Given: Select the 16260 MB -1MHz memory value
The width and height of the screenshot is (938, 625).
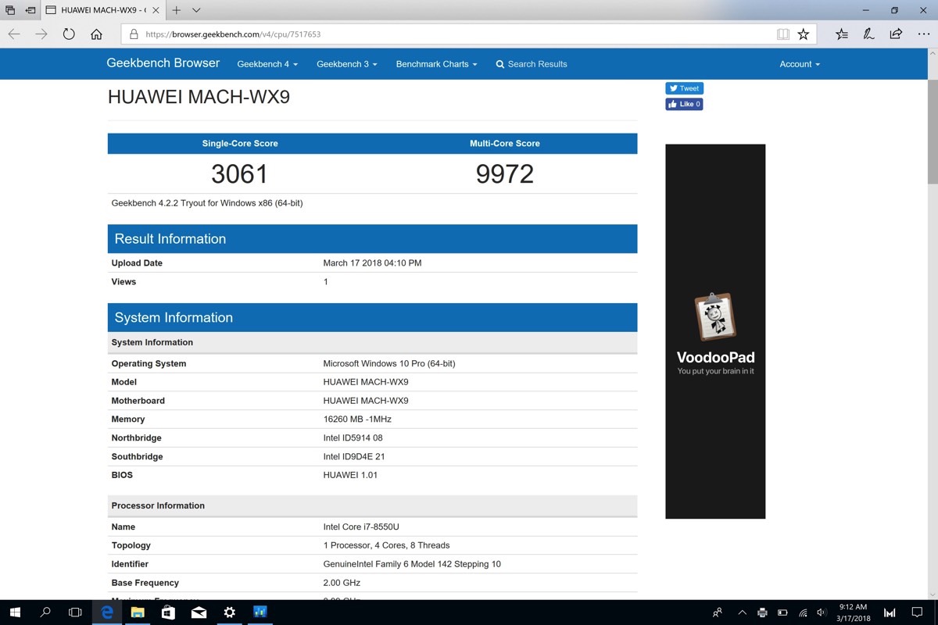Looking at the screenshot, I should coord(357,420).
